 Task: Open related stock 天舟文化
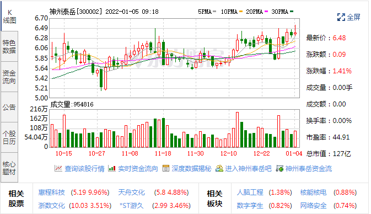131,192
